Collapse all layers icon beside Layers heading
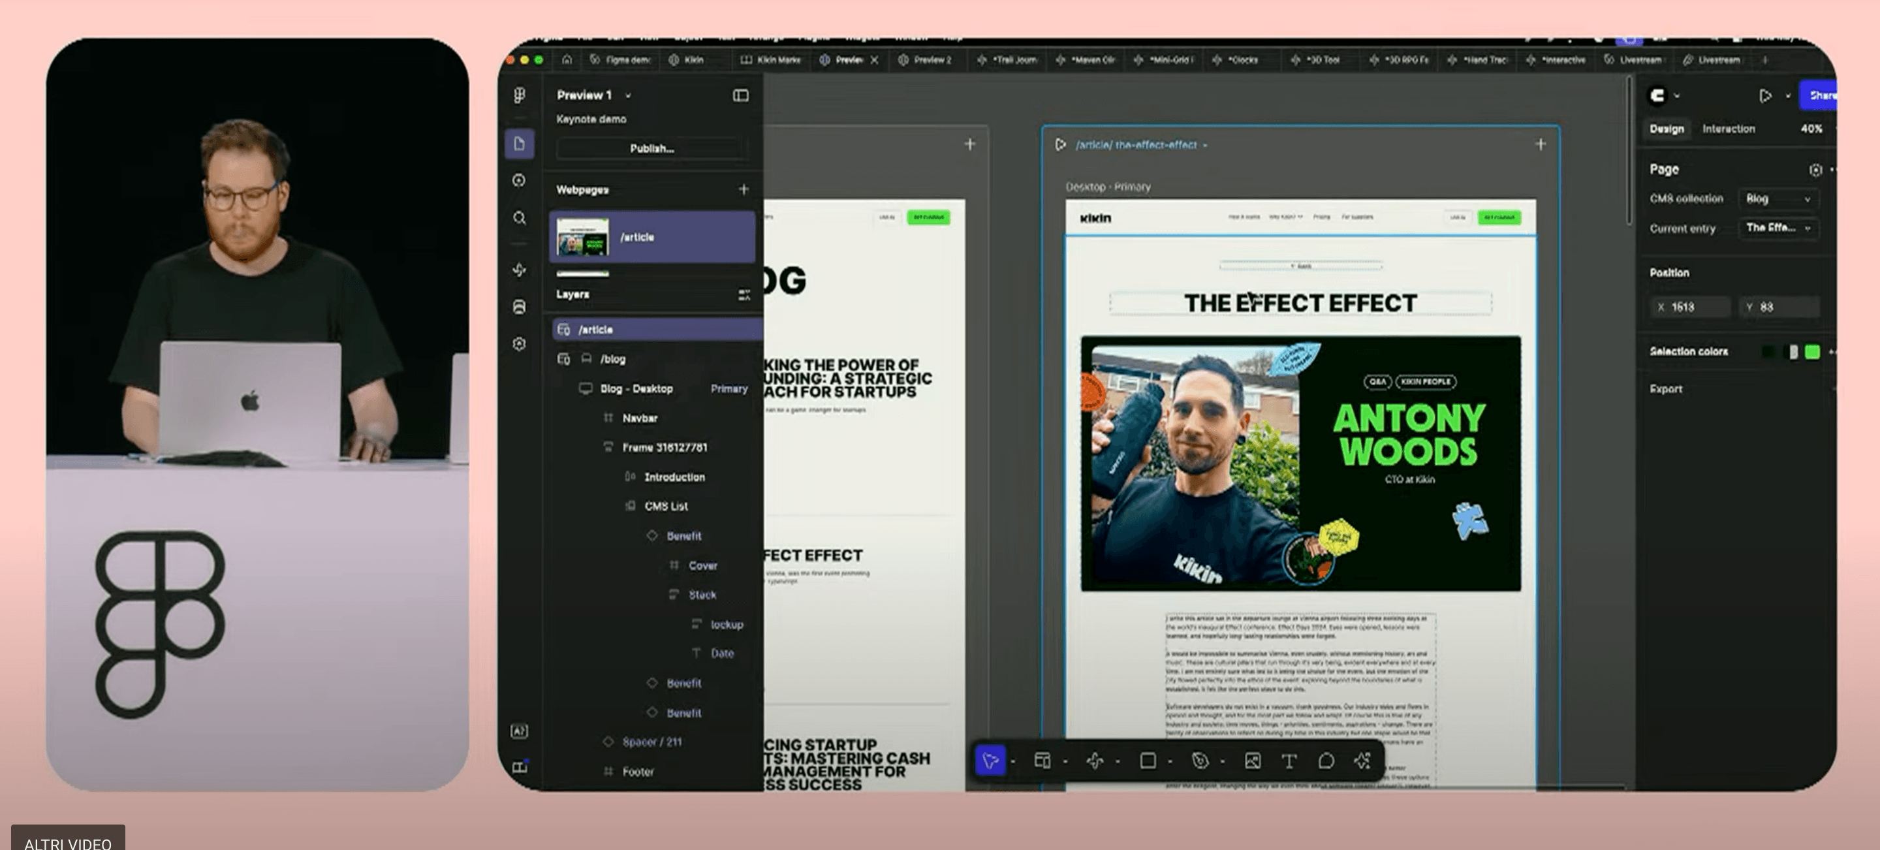 tap(744, 295)
